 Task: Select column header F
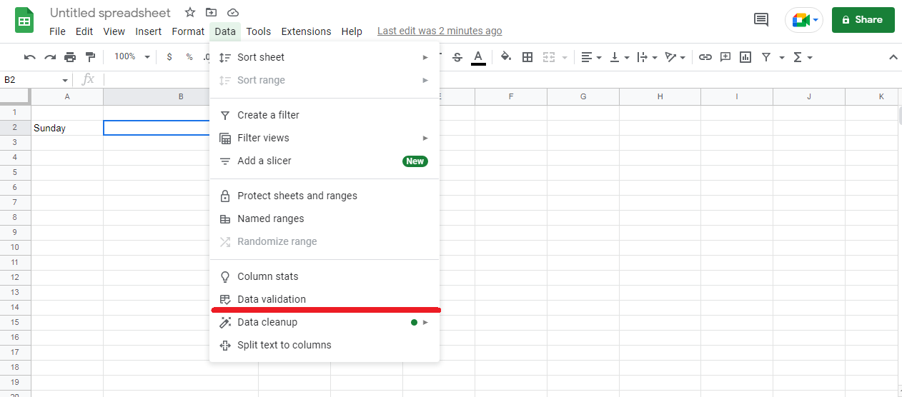[511, 96]
